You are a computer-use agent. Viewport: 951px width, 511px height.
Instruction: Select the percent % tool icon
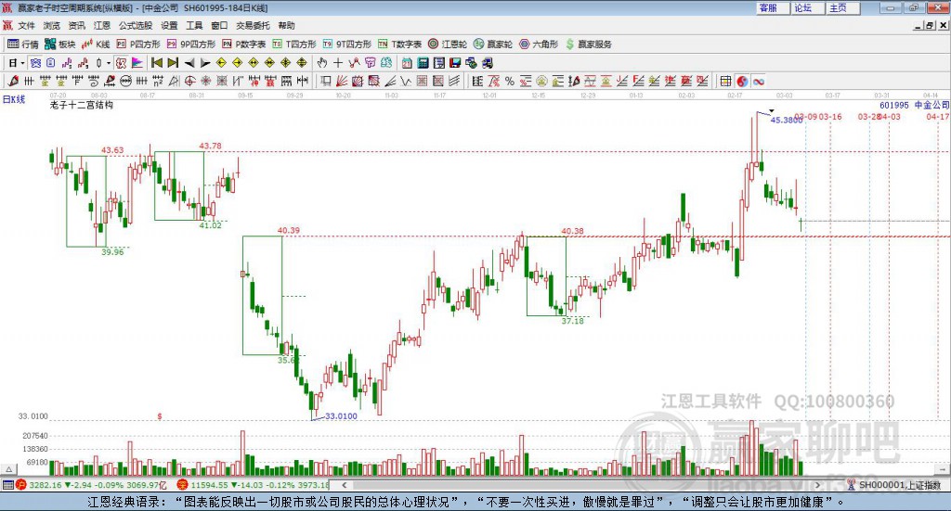(510, 81)
